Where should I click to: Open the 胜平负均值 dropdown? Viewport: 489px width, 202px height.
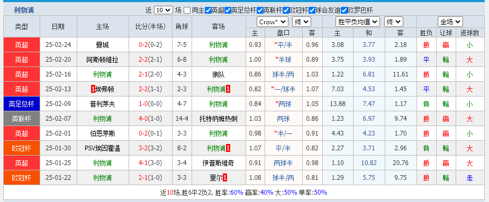pos(358,22)
